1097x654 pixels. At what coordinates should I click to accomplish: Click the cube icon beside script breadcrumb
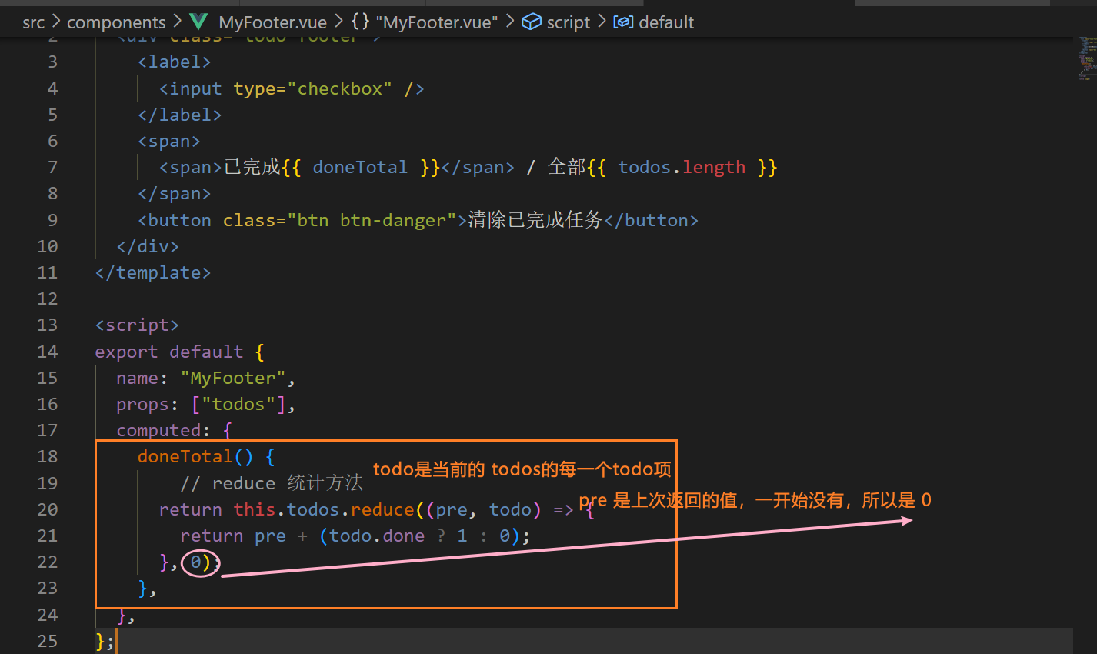click(x=532, y=22)
